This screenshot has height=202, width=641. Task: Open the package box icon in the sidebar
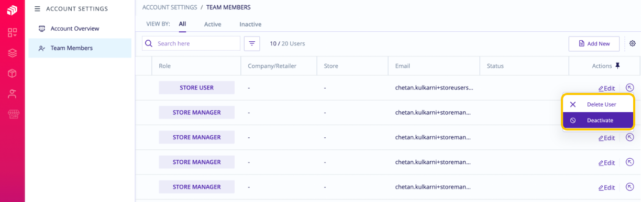(x=12, y=74)
